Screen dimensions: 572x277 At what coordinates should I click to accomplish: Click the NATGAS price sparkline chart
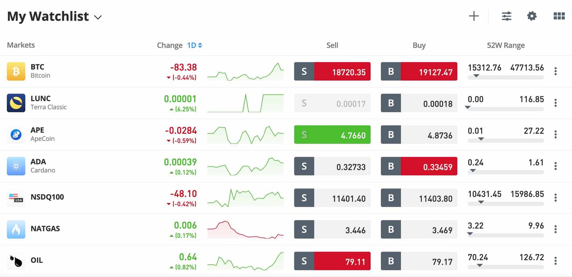tap(245, 229)
